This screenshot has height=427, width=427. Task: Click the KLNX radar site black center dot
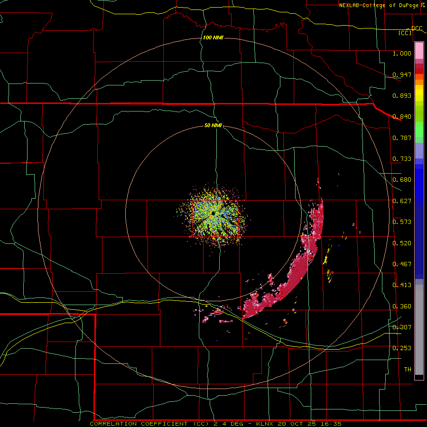coord(213,213)
